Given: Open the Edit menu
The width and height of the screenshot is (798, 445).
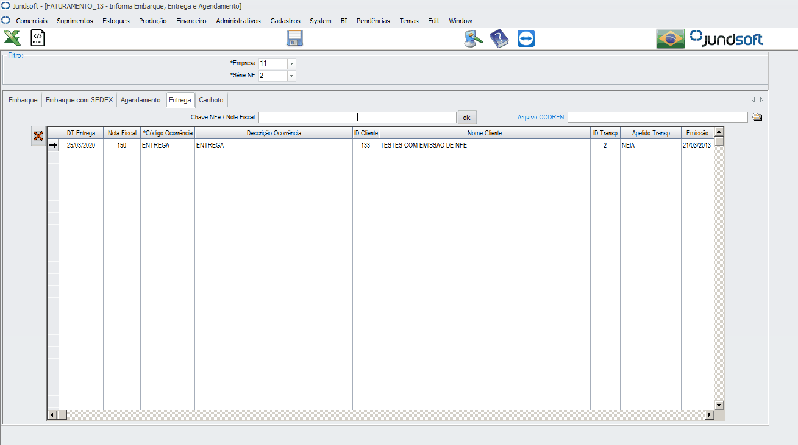Looking at the screenshot, I should [x=433, y=21].
